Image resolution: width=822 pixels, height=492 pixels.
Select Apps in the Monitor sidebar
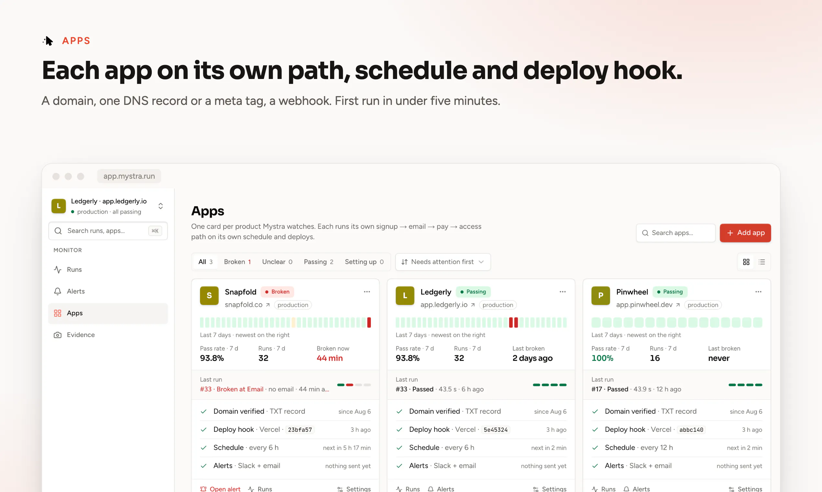point(108,313)
